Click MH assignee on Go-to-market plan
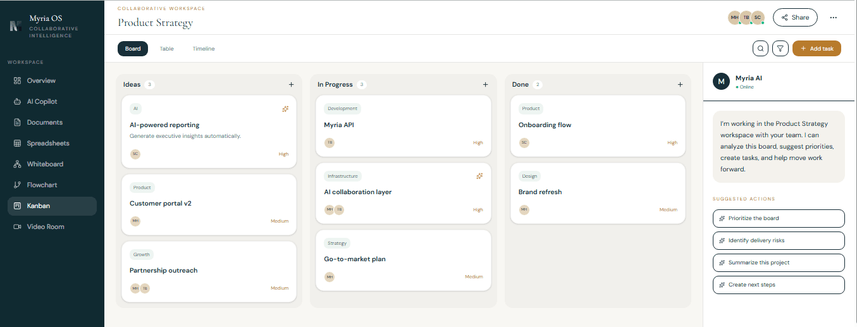Image resolution: width=857 pixels, height=327 pixels. pyautogui.click(x=329, y=277)
